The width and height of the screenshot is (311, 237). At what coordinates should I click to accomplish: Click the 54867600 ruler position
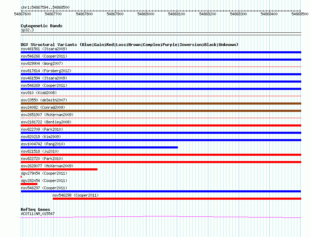22,14
